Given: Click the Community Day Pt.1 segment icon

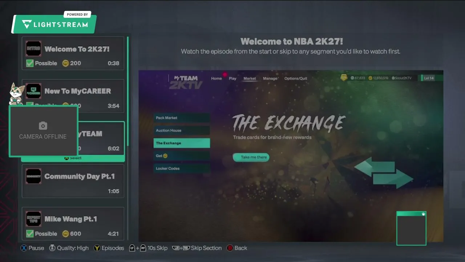Looking at the screenshot, I should coord(33,176).
